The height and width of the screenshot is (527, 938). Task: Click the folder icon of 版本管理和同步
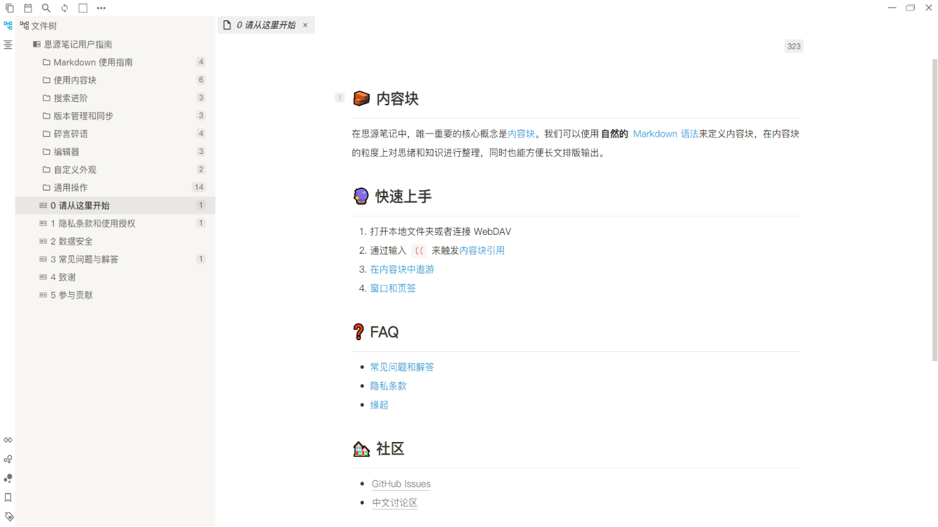point(46,116)
